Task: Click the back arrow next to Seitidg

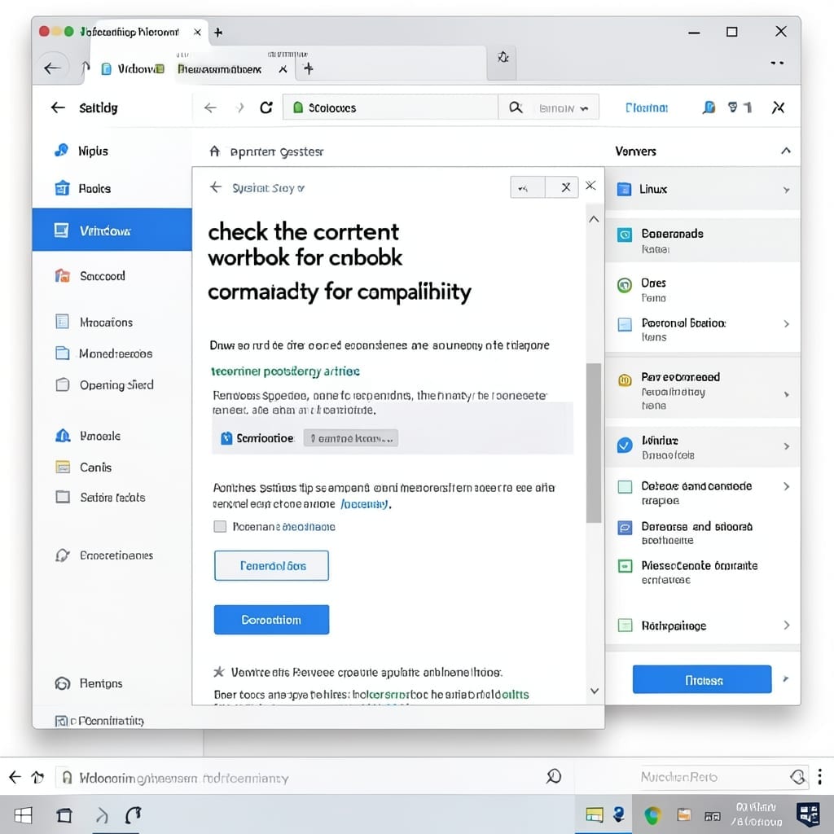Action: (58, 108)
